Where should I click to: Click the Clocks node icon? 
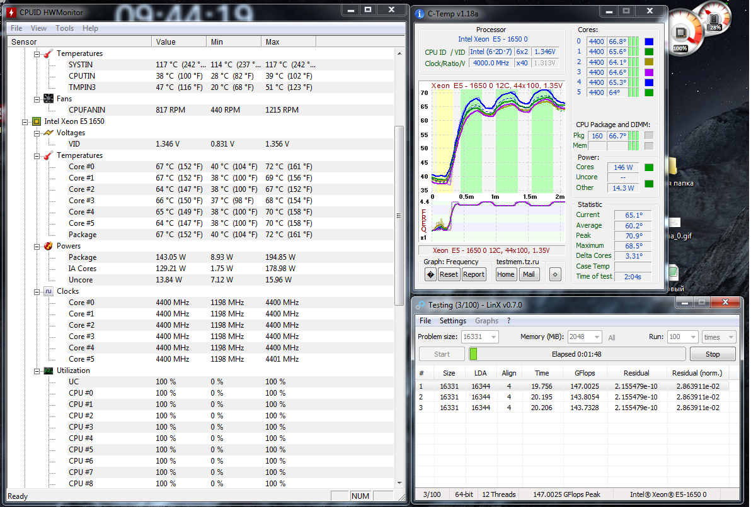(x=49, y=291)
